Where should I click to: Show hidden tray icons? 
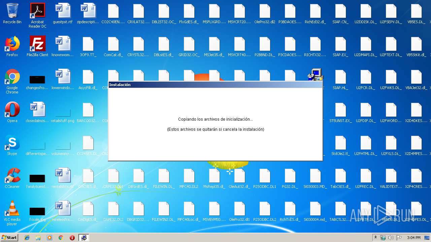coord(375,238)
